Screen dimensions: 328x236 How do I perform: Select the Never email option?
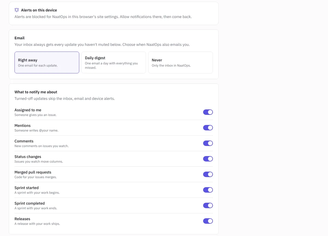[180, 62]
